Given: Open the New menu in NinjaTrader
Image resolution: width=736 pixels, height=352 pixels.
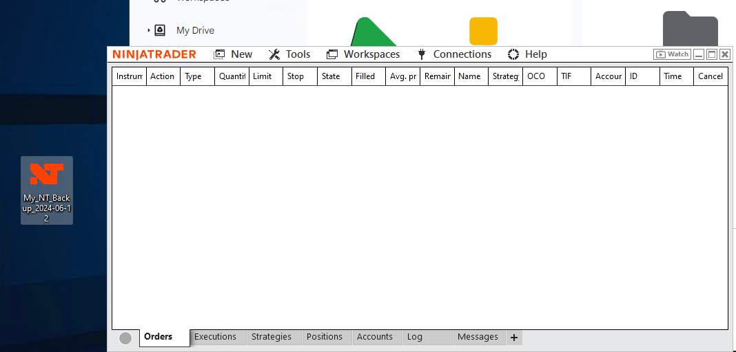Looking at the screenshot, I should pos(234,54).
